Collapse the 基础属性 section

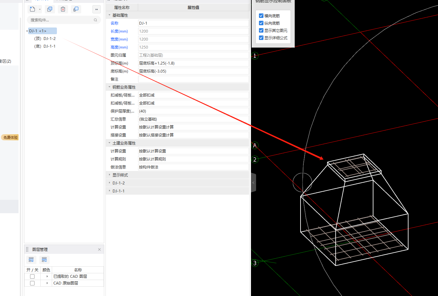tap(109, 15)
